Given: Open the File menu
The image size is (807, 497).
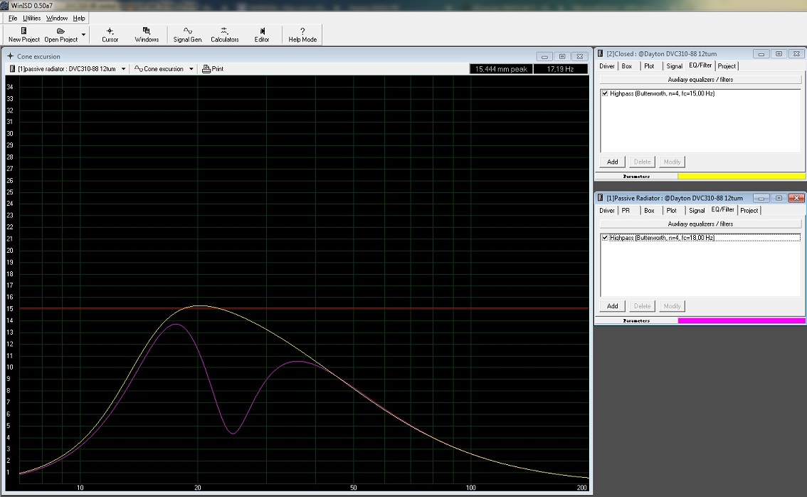Looking at the screenshot, I should [13, 18].
